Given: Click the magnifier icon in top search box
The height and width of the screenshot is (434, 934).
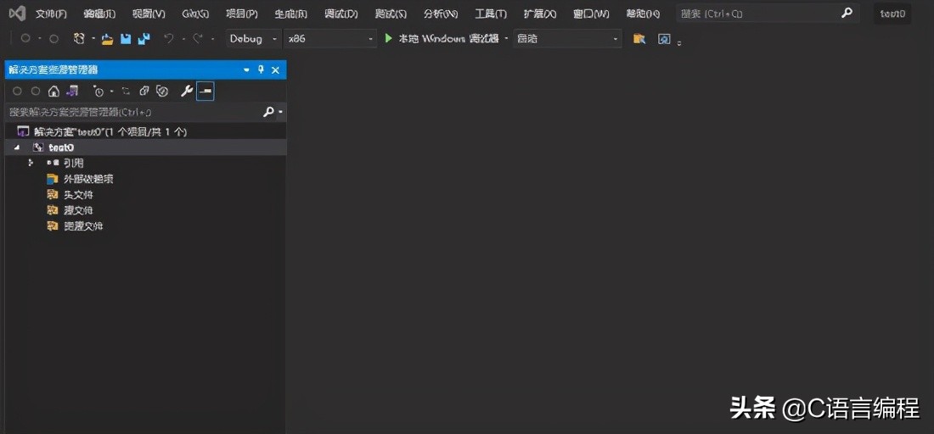Looking at the screenshot, I should coord(847,13).
